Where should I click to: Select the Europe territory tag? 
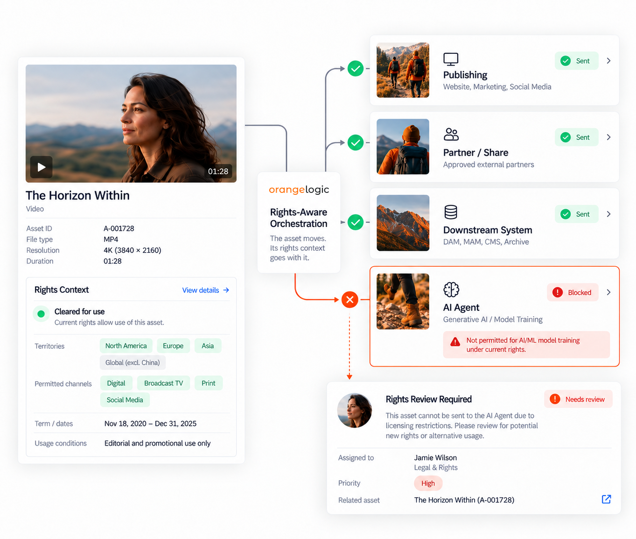(173, 346)
